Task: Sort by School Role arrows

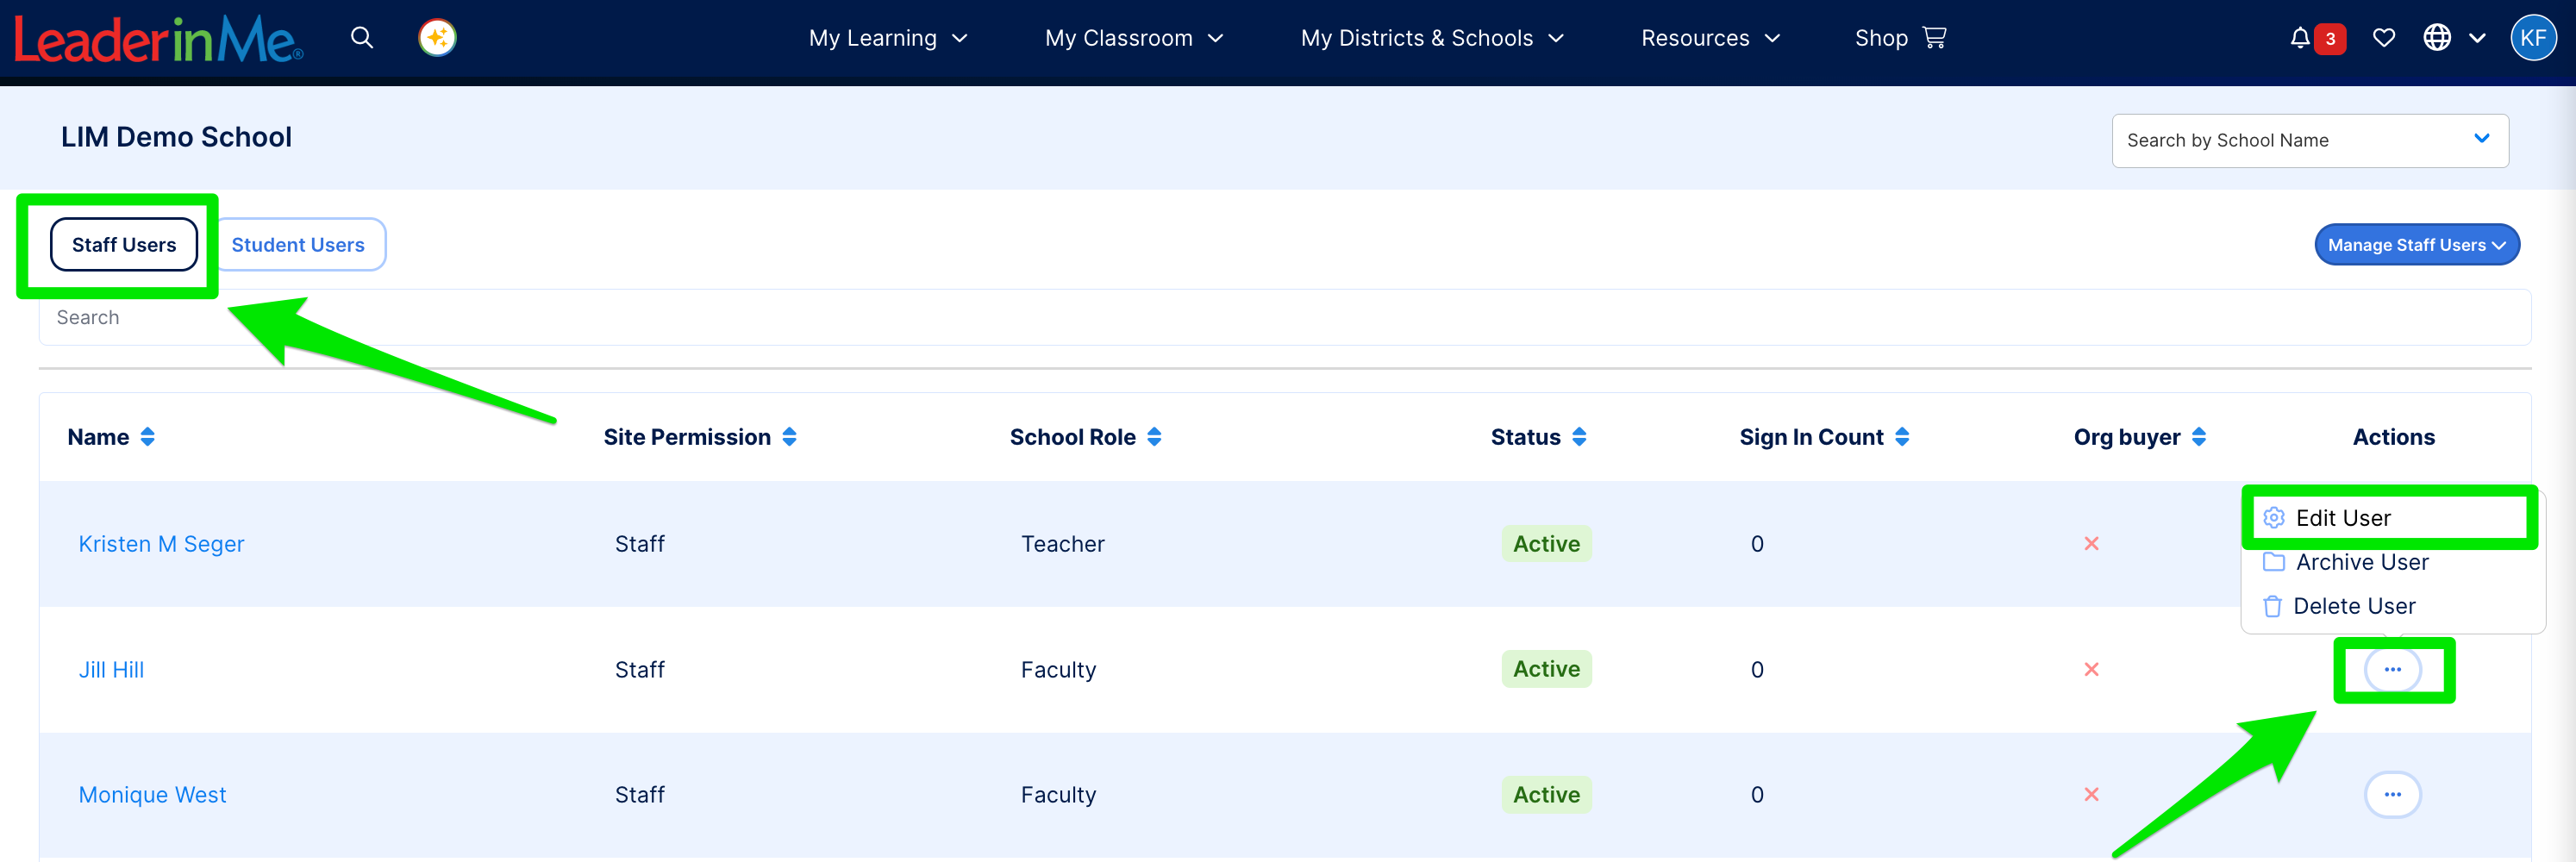Action: point(1154,437)
